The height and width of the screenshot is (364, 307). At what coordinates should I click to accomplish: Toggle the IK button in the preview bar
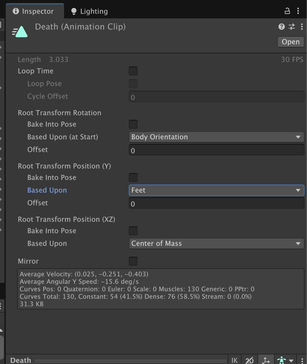coord(235,360)
